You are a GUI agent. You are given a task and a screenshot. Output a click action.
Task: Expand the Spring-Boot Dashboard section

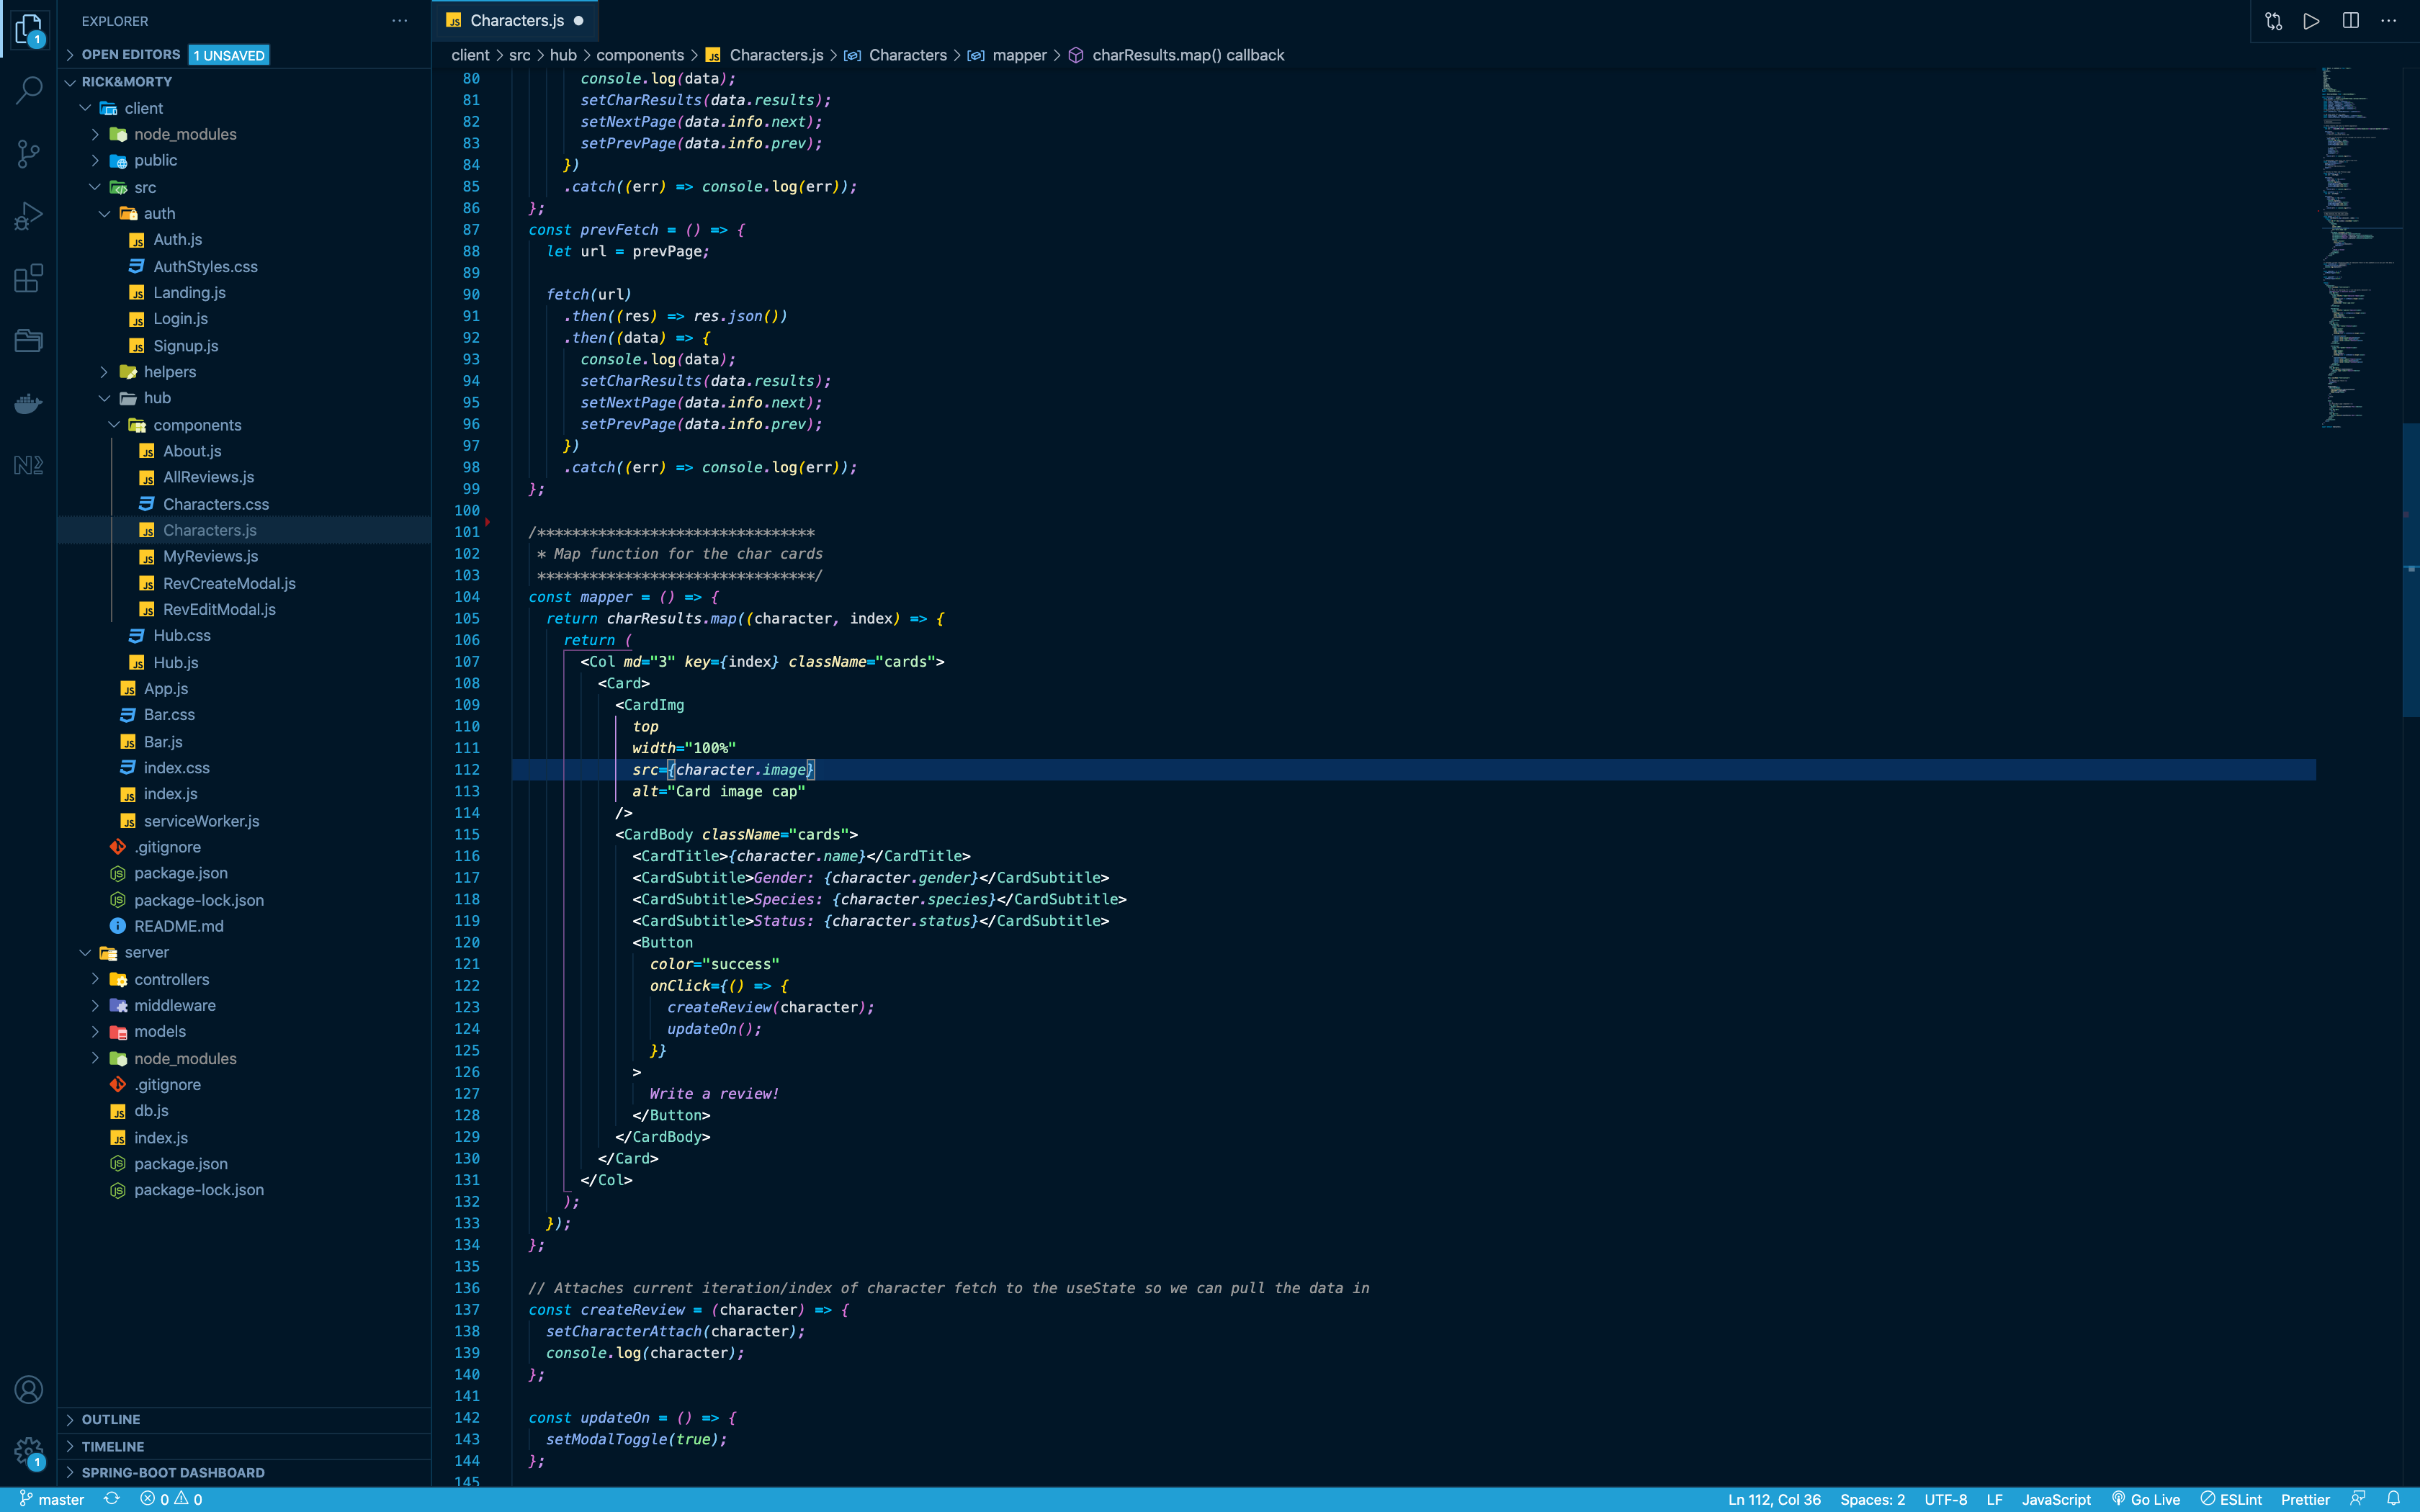point(244,1473)
